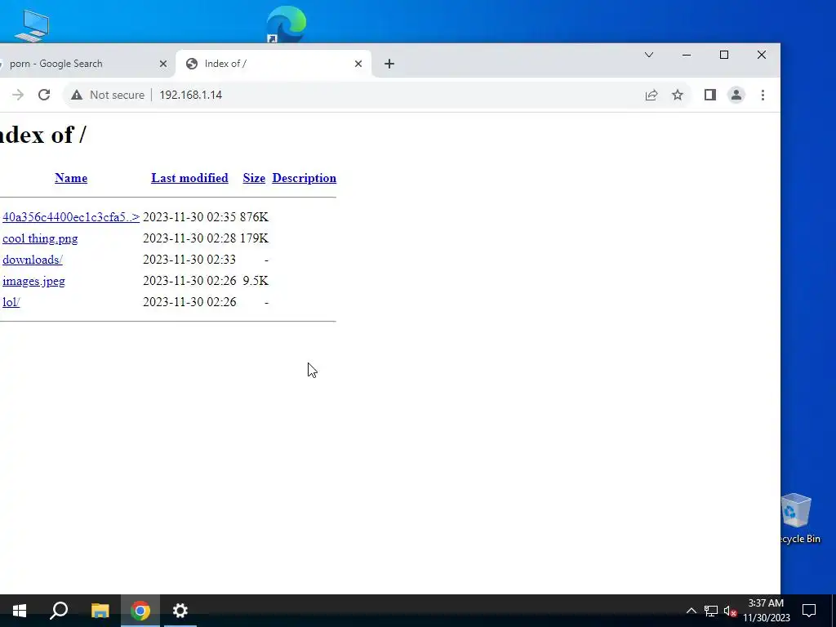Sort listing by Last modified column
This screenshot has width=836, height=627.
189,178
